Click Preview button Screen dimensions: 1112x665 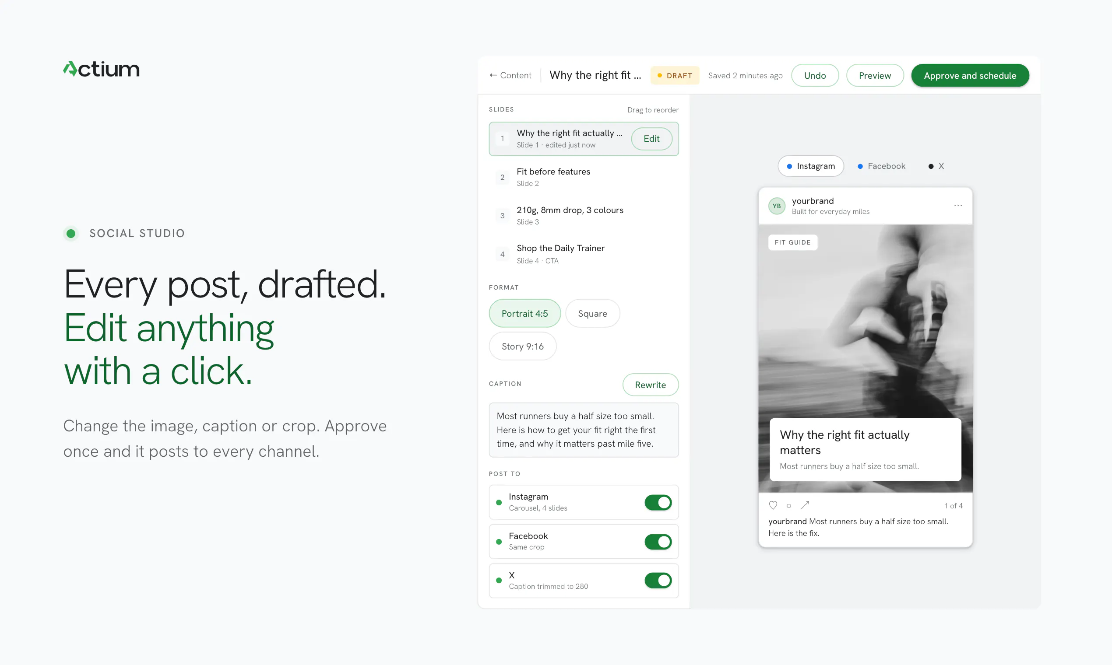pyautogui.click(x=874, y=75)
